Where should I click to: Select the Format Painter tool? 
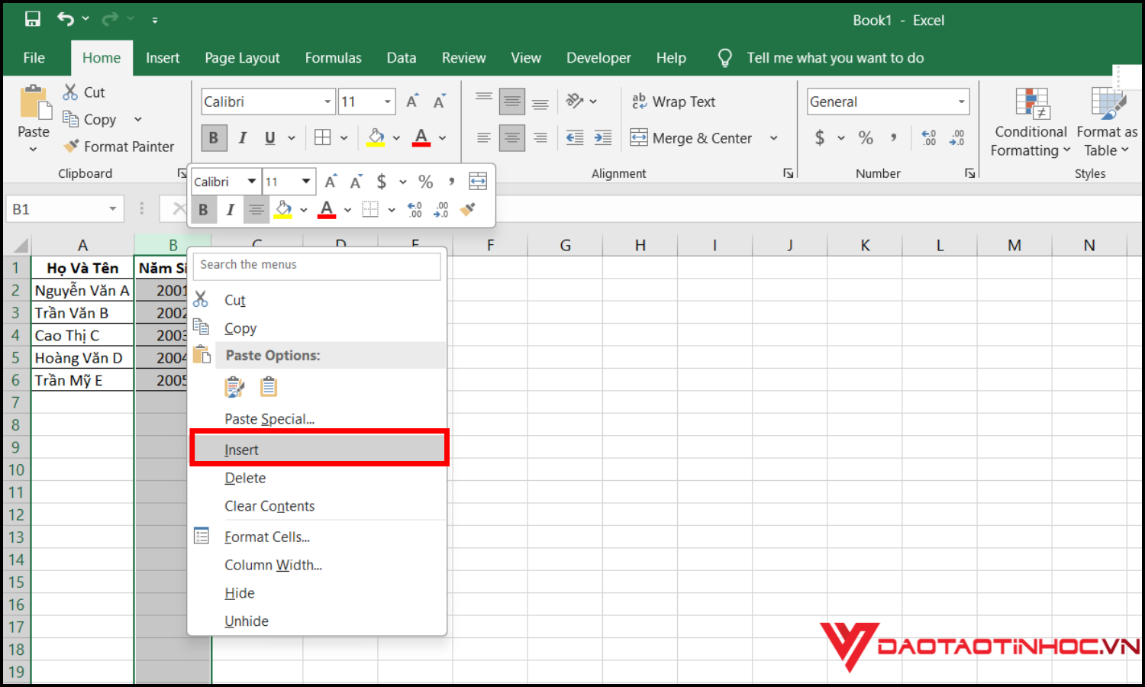(x=120, y=146)
